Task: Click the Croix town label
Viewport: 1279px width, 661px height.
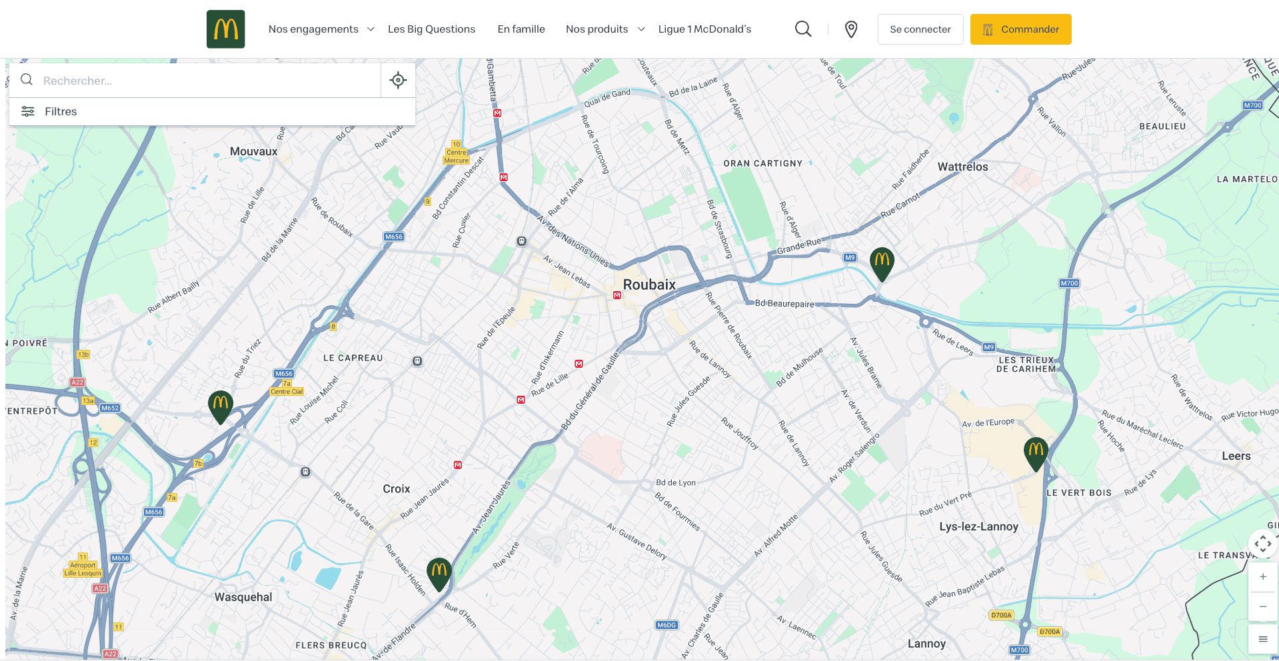Action: coord(396,488)
